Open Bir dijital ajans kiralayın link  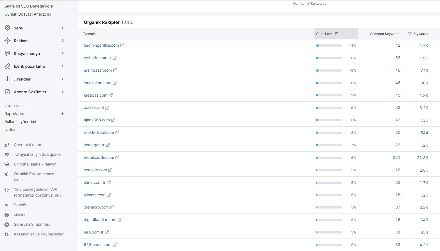coord(35,164)
